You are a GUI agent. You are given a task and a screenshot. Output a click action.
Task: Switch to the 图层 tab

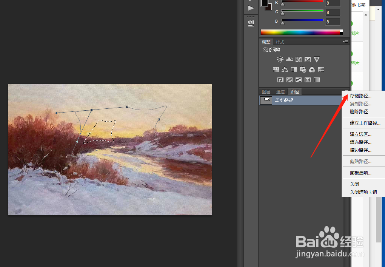pos(266,92)
